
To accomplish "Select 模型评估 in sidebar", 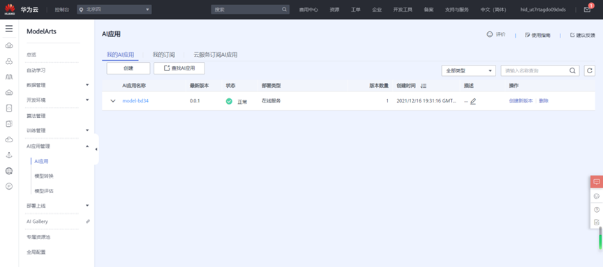I will (x=44, y=190).
